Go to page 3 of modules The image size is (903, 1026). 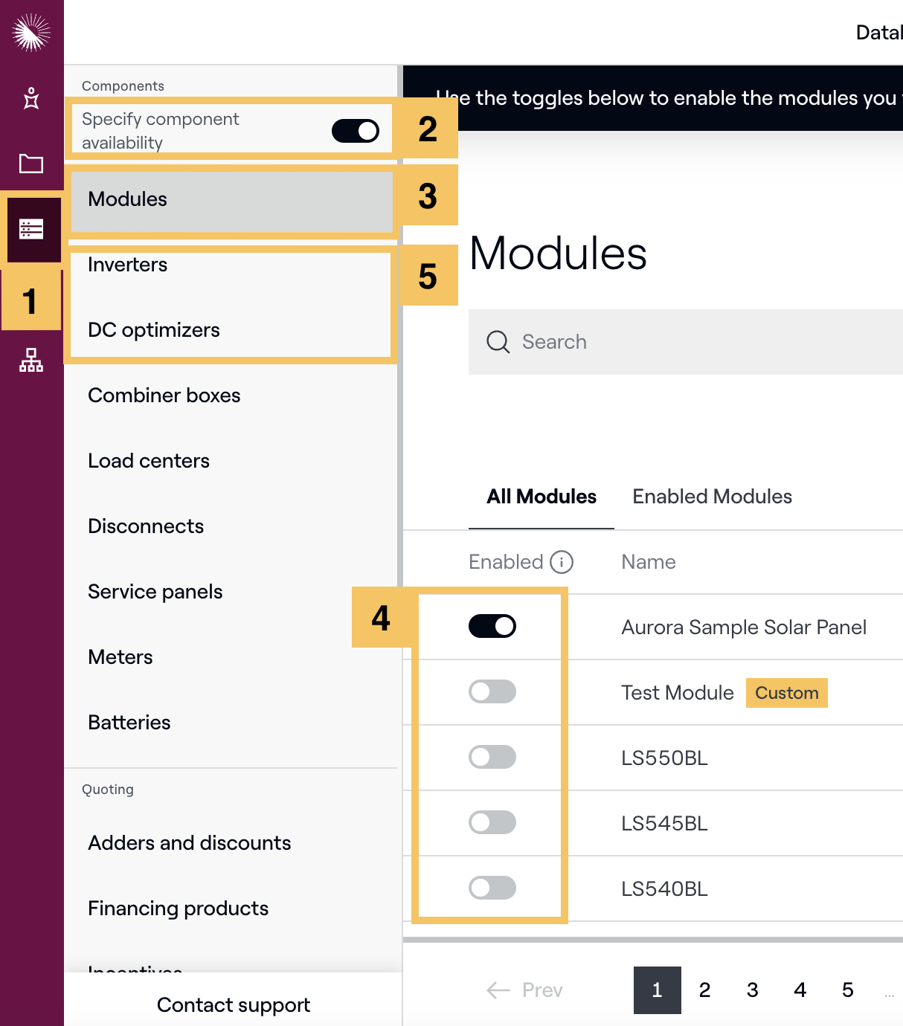(753, 990)
